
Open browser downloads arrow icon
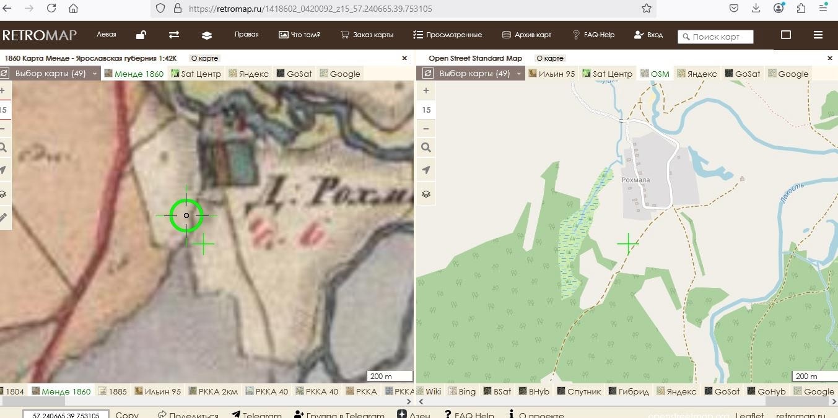[756, 9]
